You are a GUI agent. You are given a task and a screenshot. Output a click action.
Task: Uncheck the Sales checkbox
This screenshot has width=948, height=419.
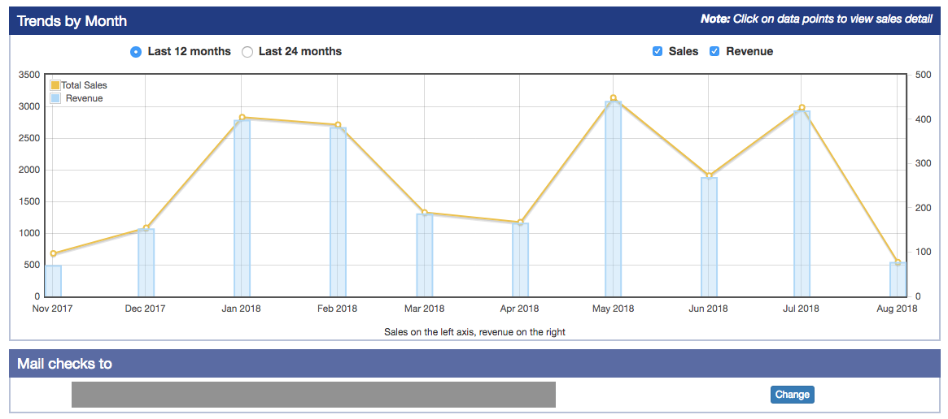pyautogui.click(x=657, y=52)
